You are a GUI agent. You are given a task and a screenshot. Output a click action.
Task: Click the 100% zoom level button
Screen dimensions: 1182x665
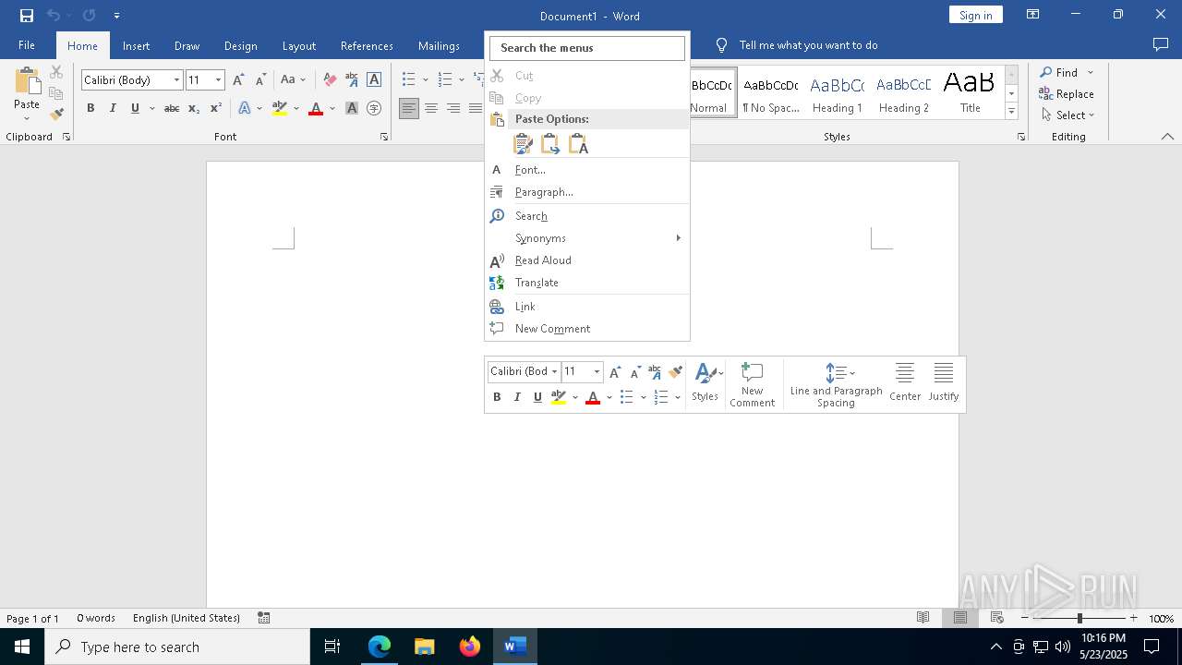click(x=1161, y=618)
